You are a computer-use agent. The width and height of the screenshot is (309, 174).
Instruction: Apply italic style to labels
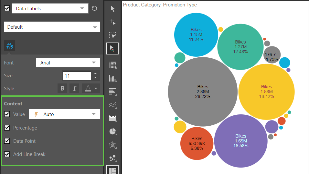pos(74,89)
